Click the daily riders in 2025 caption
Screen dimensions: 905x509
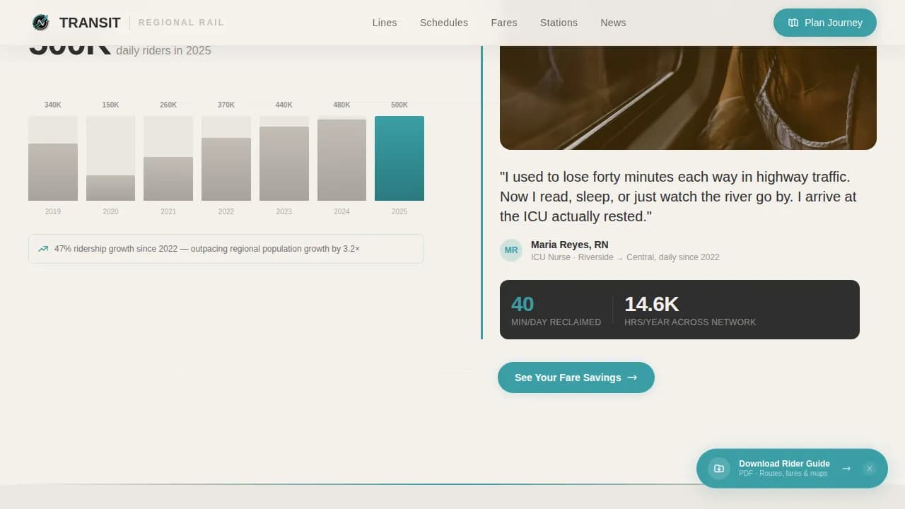163,51
